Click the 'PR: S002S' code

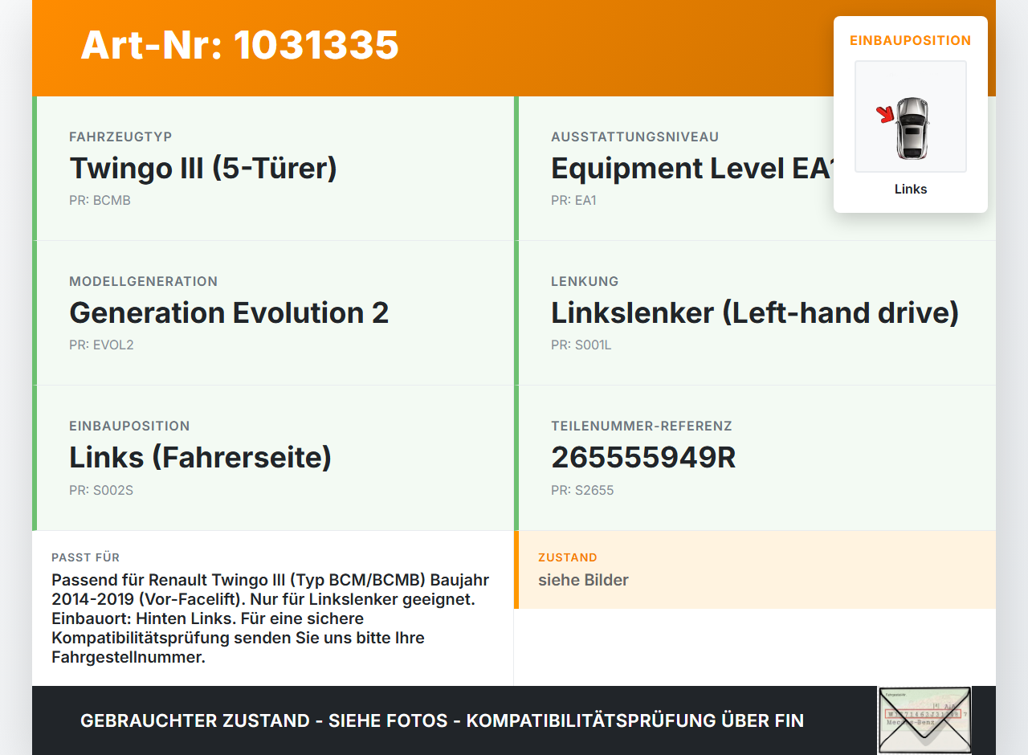click(x=101, y=490)
